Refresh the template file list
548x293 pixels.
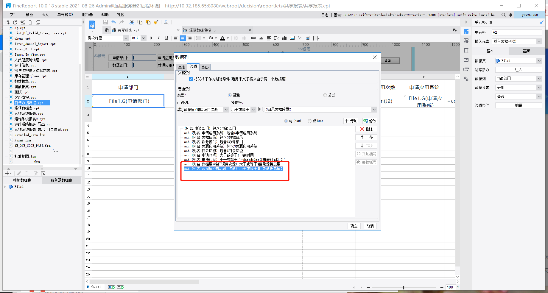15,22
